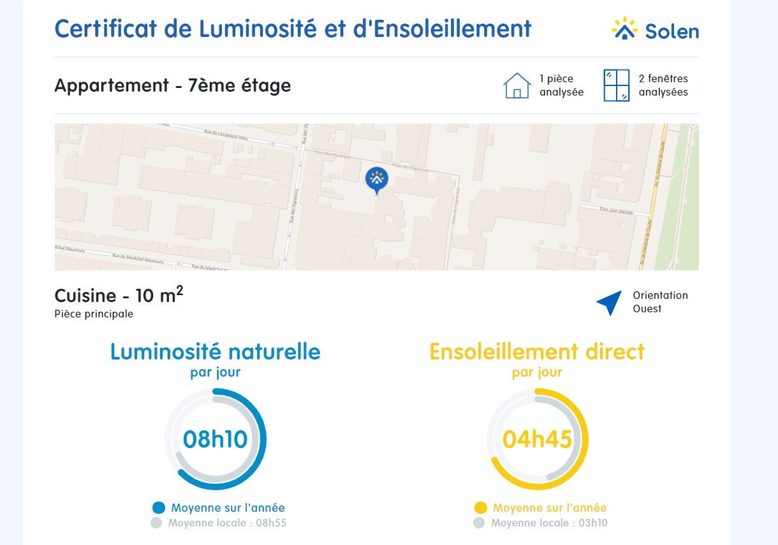Click the Appartement - 7ème étage heading

pos(173,85)
